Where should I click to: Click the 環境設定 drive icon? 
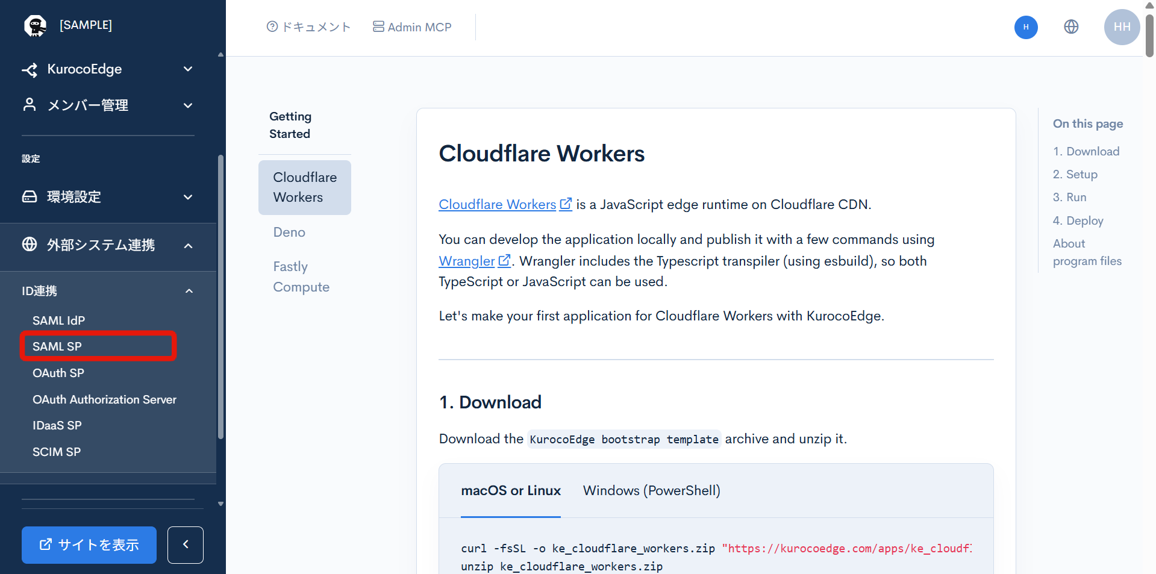pyautogui.click(x=30, y=196)
